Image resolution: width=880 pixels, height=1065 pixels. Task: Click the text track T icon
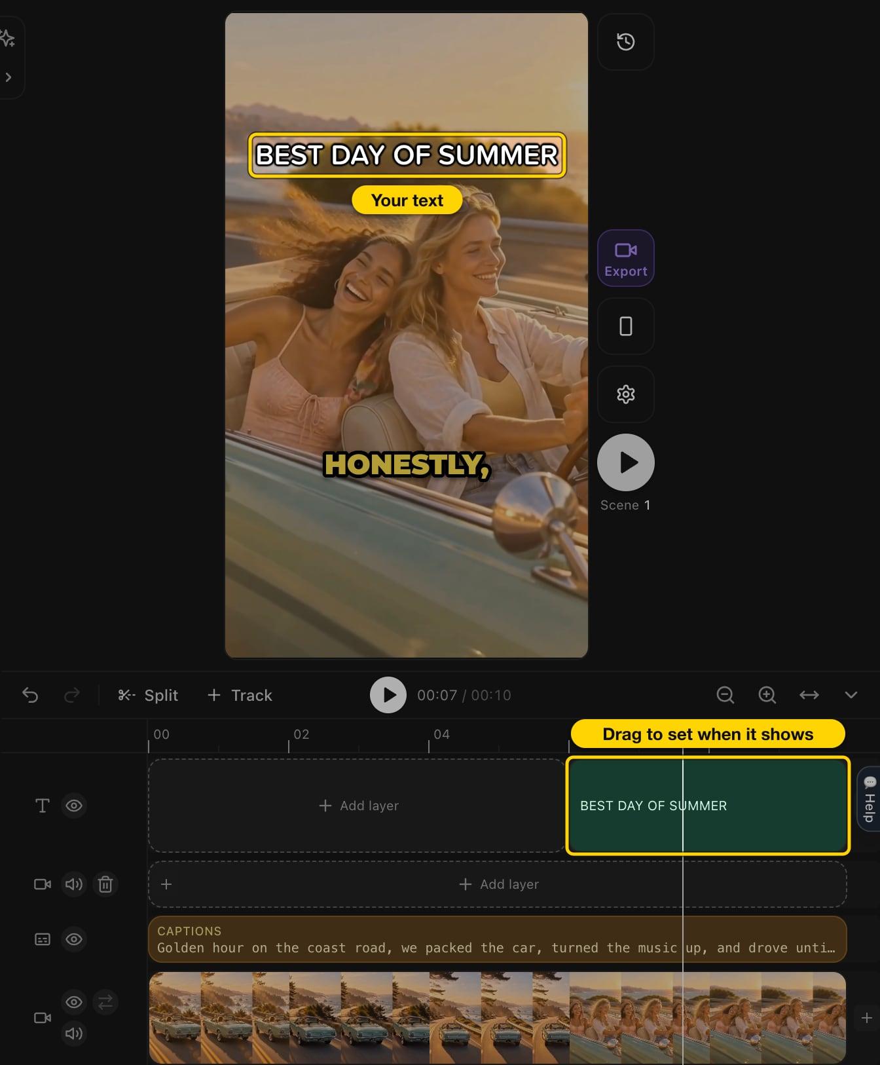tap(43, 806)
